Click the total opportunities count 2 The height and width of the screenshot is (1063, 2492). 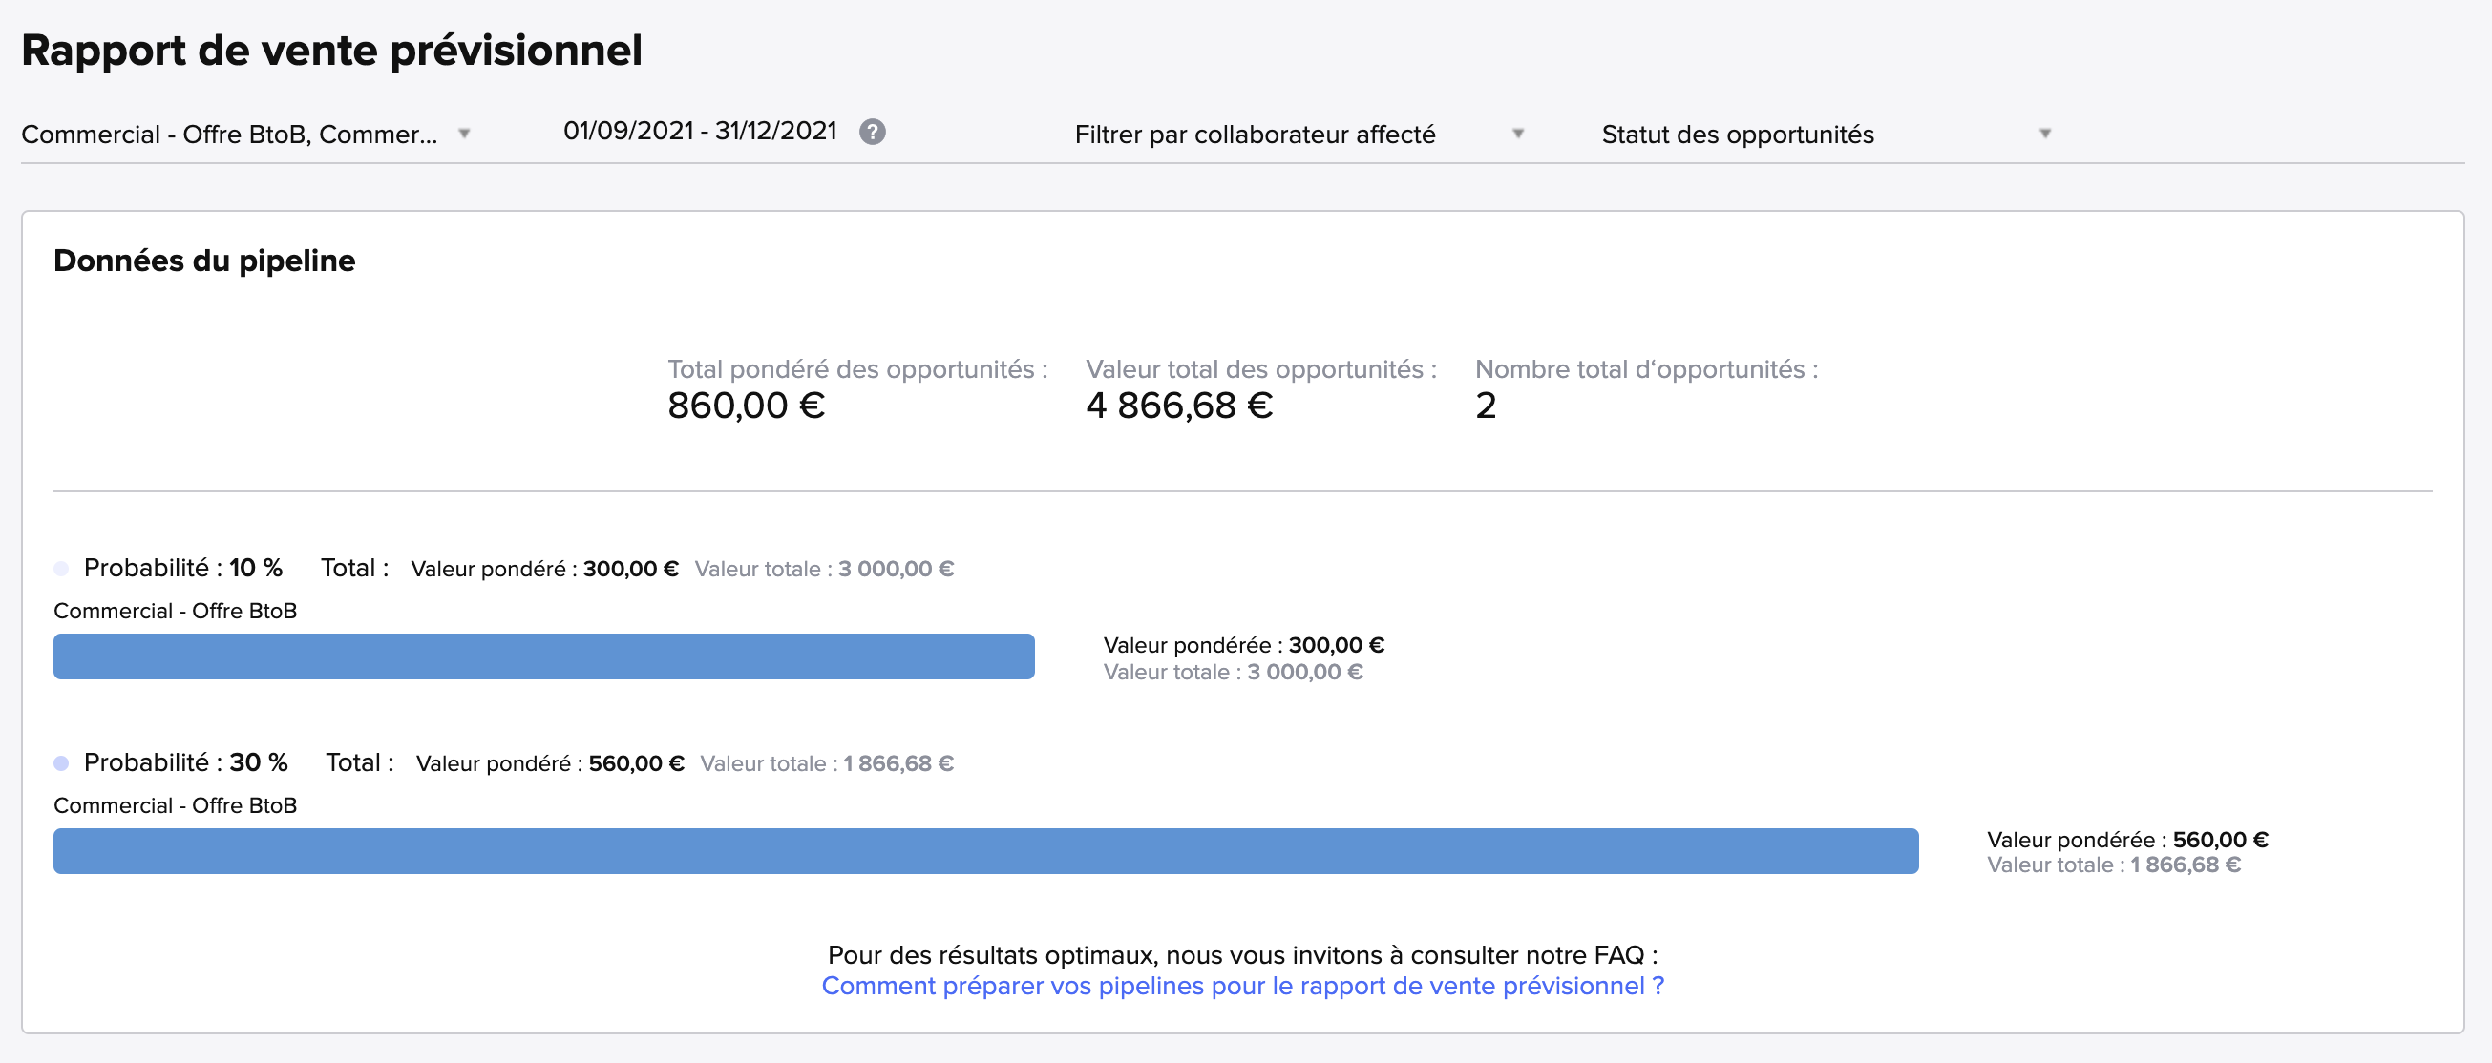tap(1485, 406)
